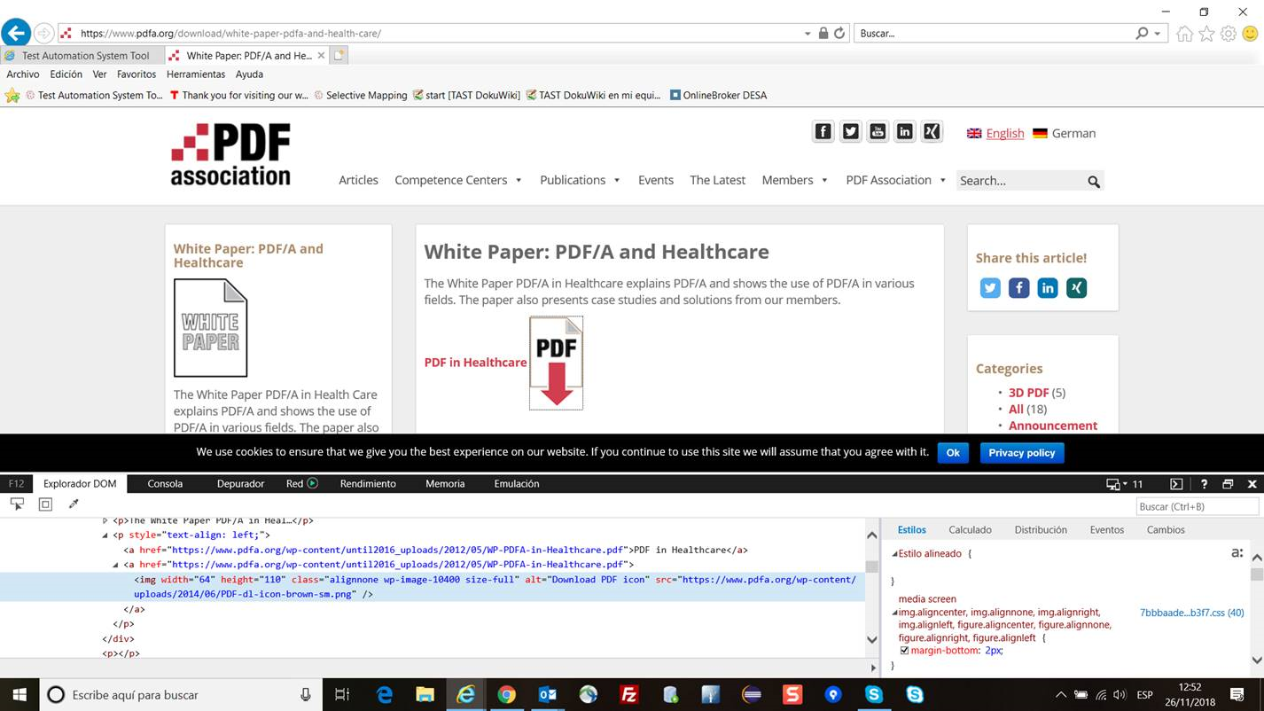The image size is (1264, 711).
Task: Open the Calculado tab in the styles pane
Action: click(x=970, y=529)
